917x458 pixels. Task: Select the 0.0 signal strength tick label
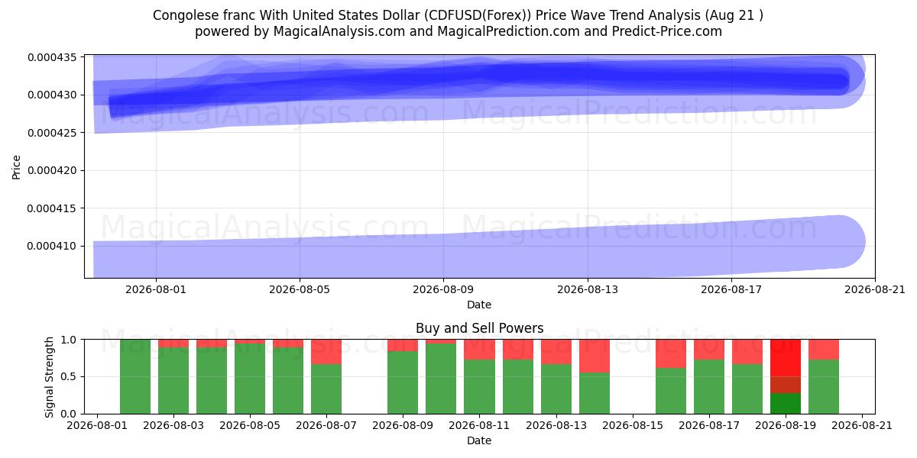click(70, 414)
